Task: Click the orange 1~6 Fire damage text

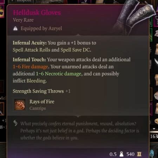Action: point(30,67)
